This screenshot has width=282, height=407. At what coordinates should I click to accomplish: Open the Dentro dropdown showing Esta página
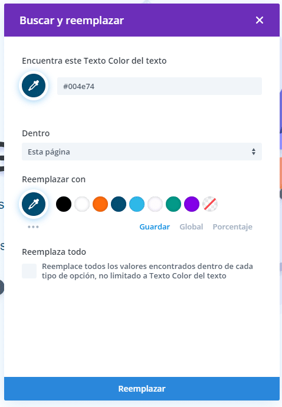[142, 152]
